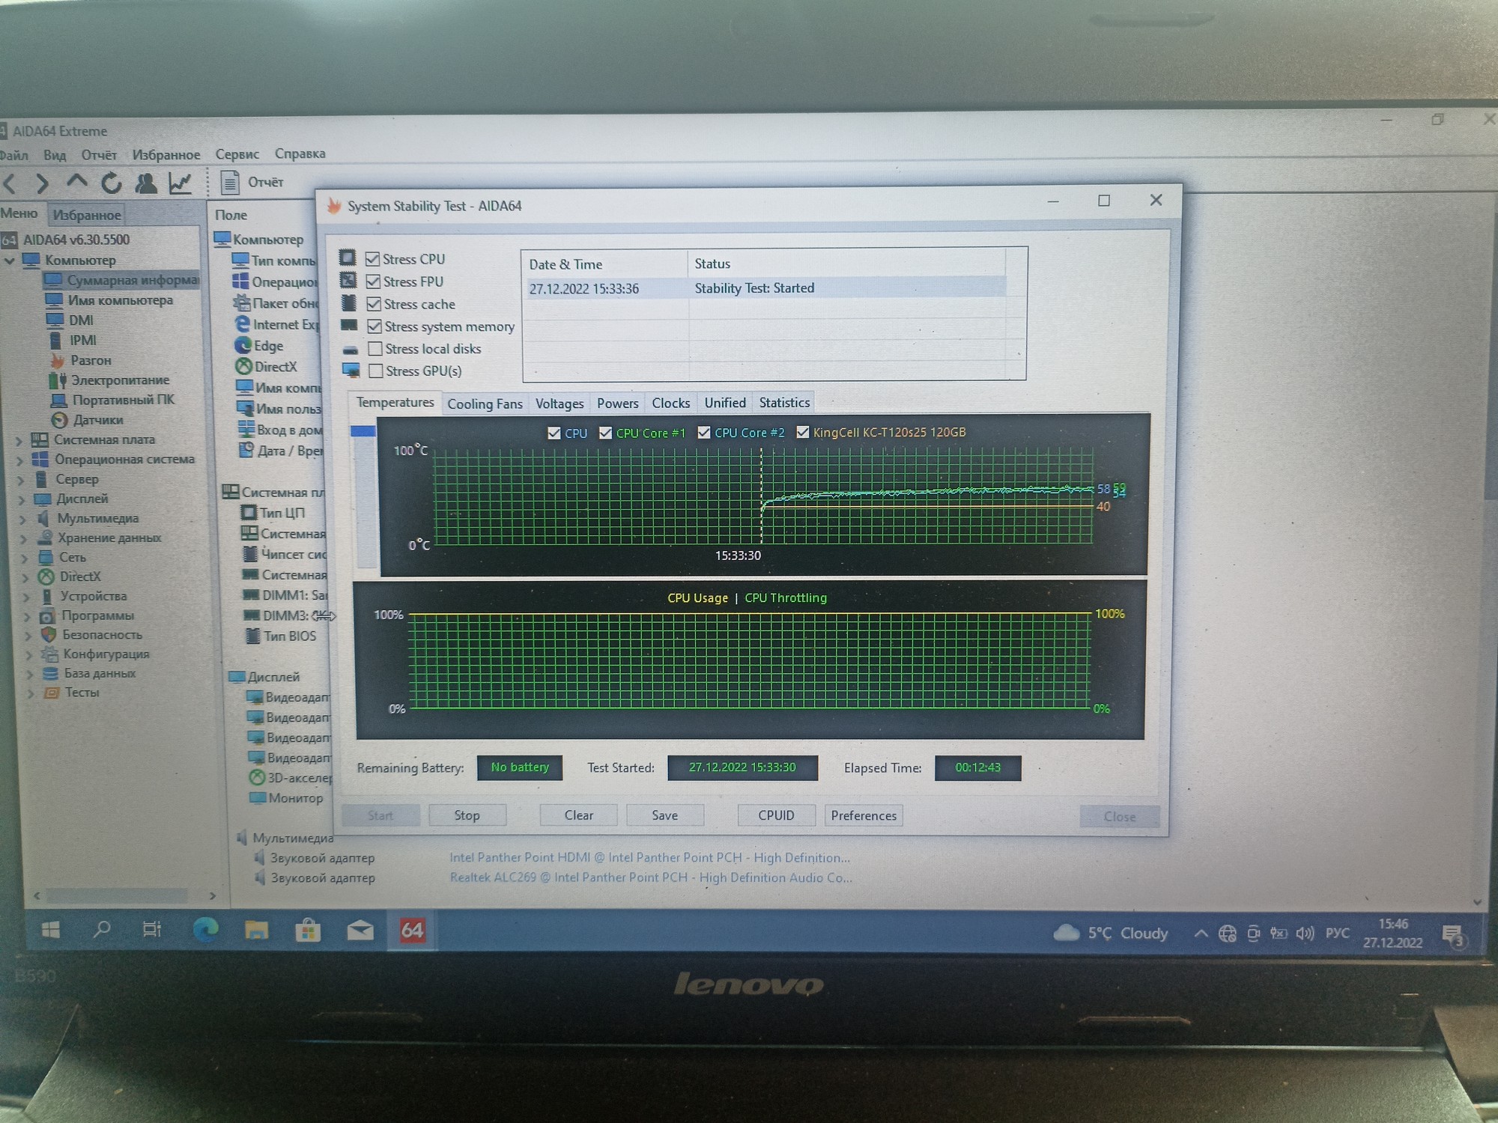Open taskbar Search

pos(101,930)
